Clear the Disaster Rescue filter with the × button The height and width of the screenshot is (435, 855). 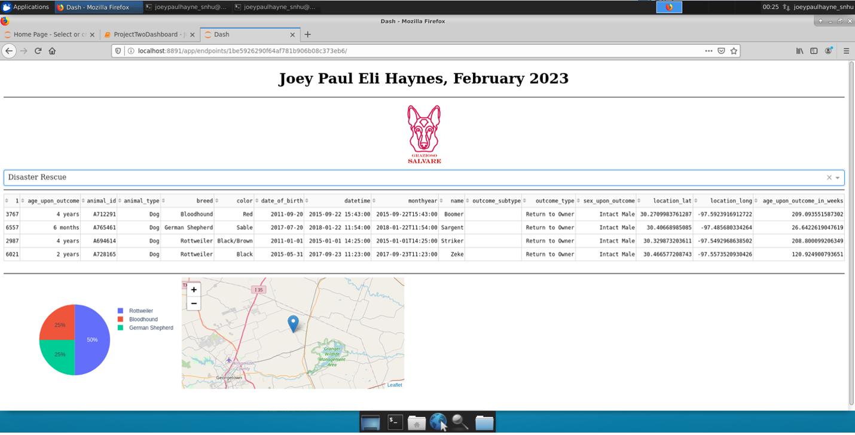pyautogui.click(x=829, y=177)
